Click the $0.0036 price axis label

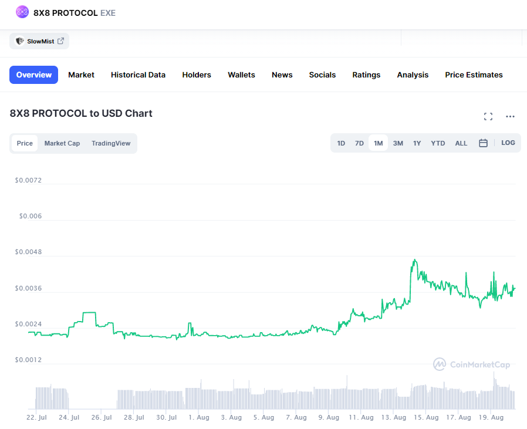28,288
